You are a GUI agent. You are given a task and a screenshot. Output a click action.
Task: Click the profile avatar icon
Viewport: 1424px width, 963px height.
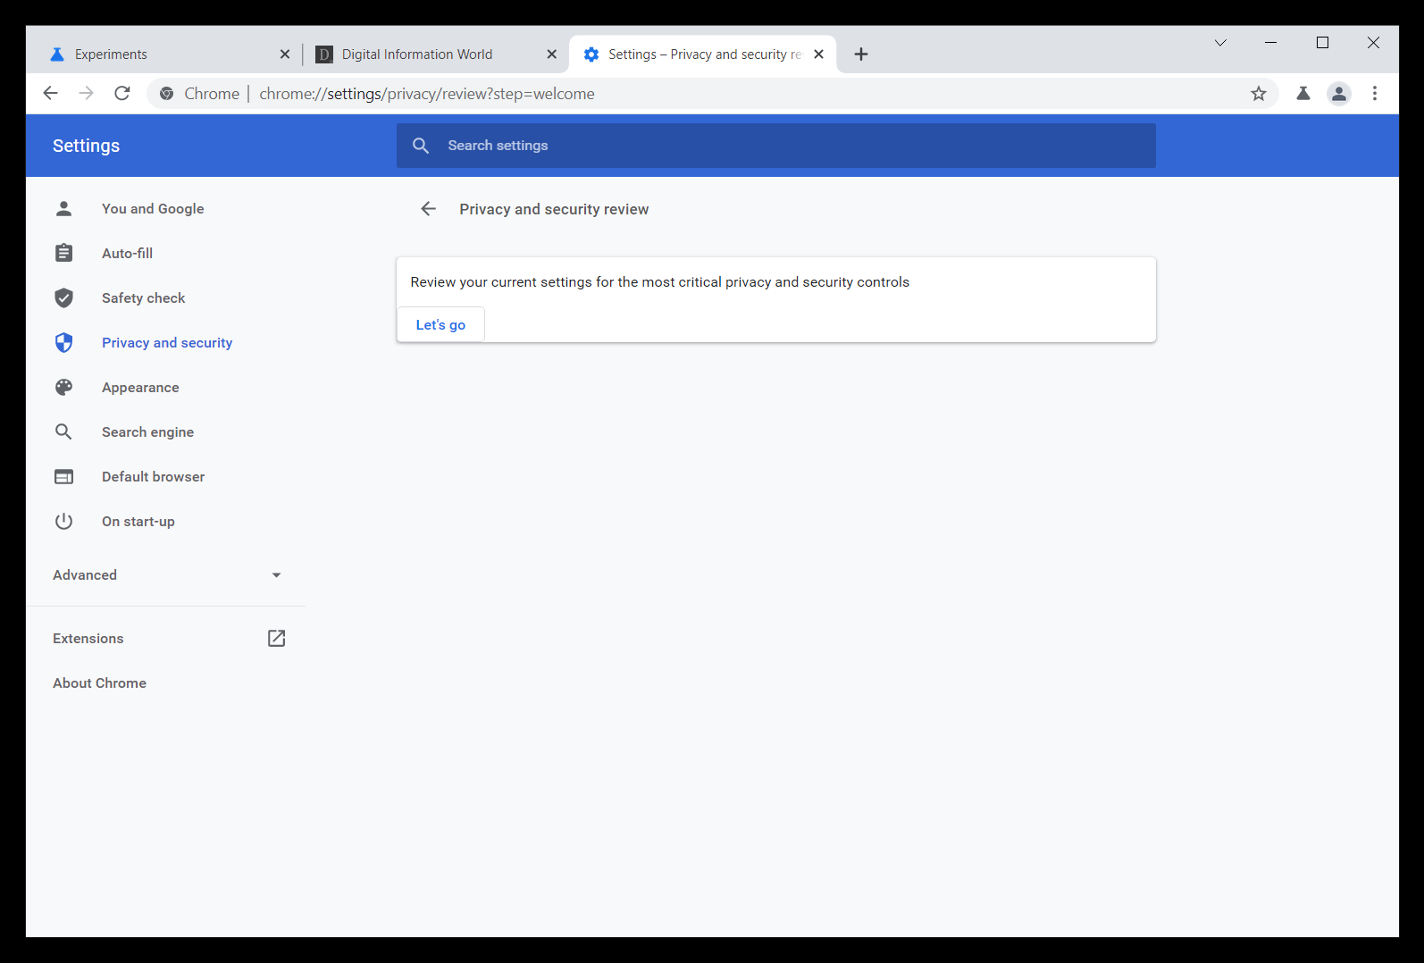tap(1338, 93)
